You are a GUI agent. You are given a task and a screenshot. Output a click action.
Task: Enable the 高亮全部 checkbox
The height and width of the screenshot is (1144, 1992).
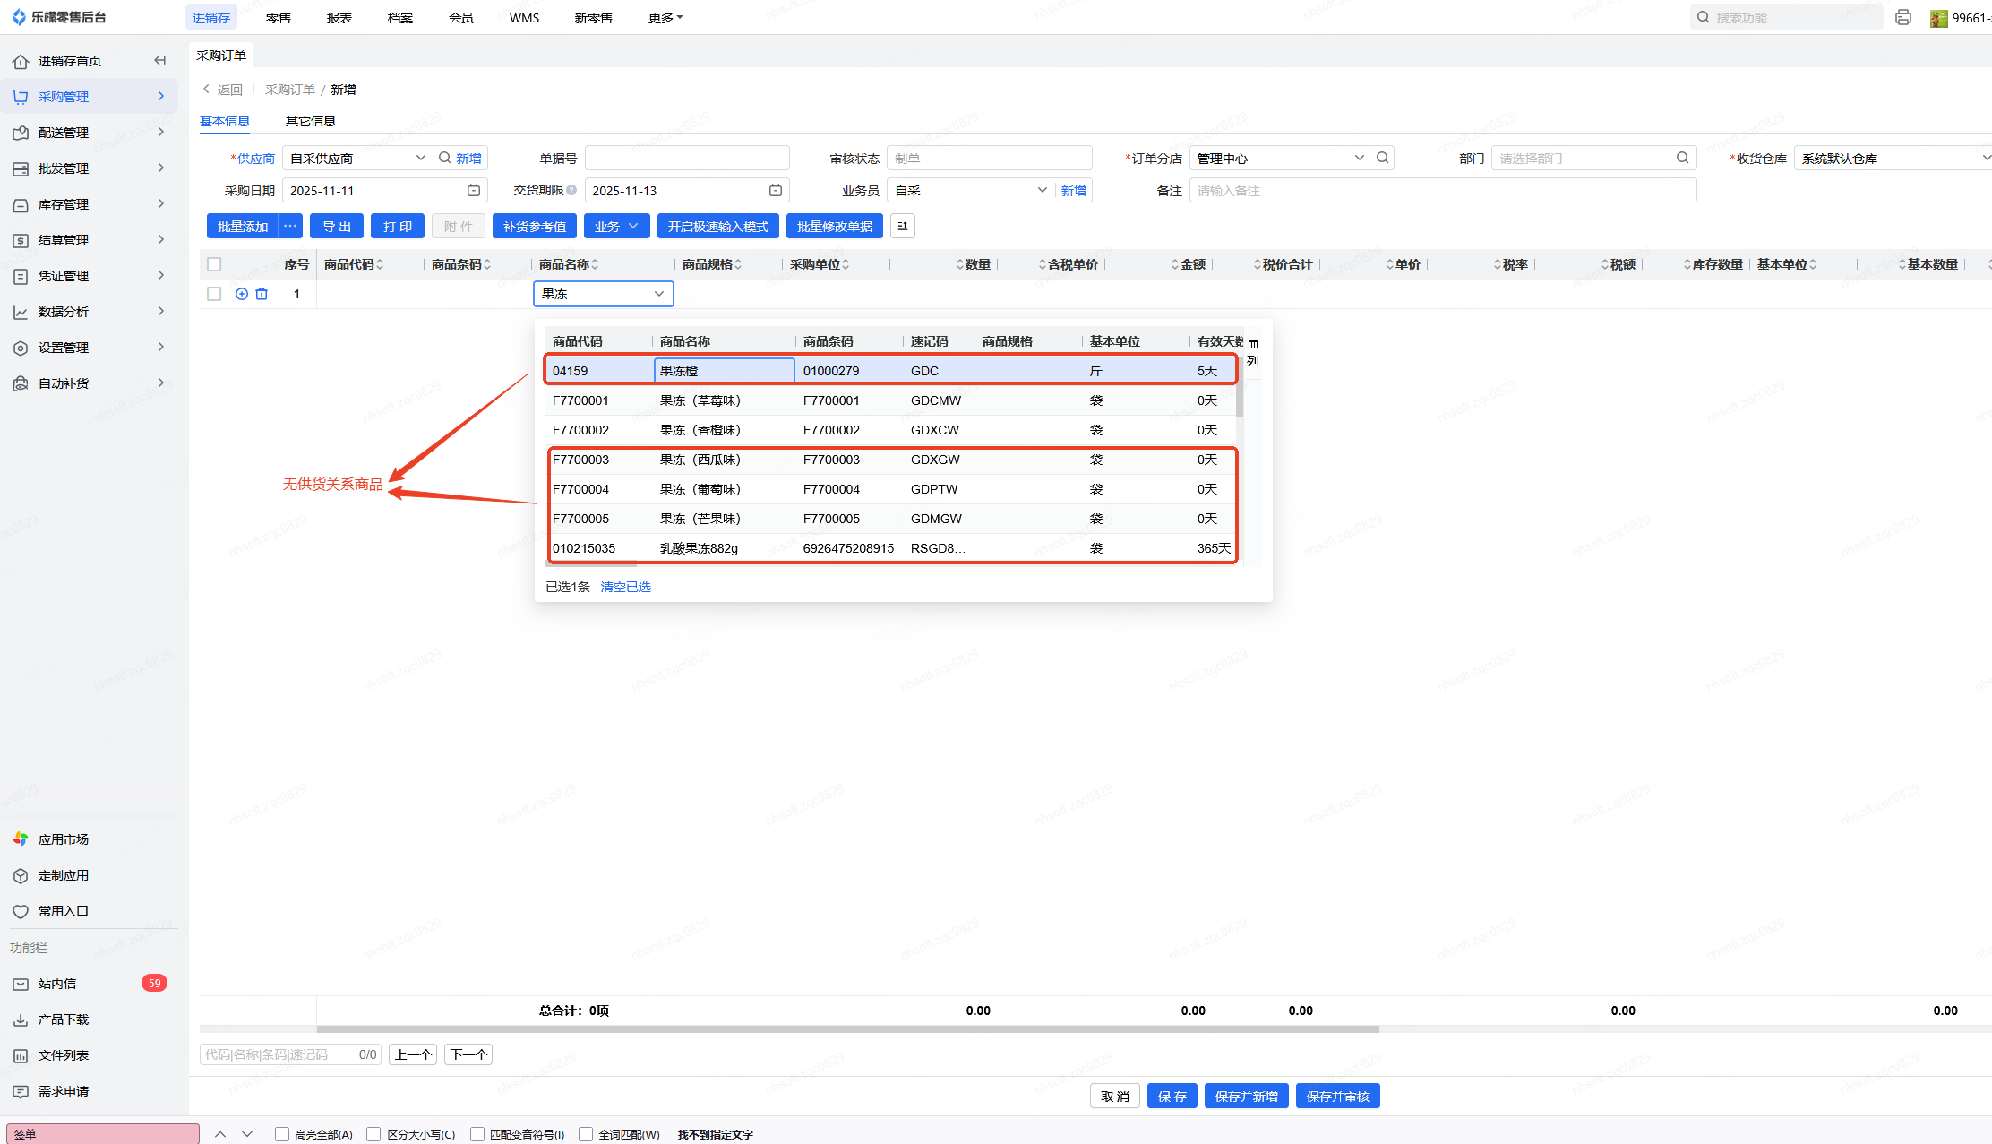click(282, 1134)
